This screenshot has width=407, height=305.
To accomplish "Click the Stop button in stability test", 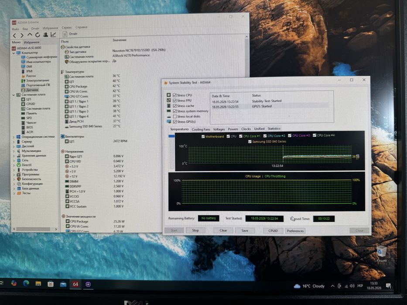I will [x=195, y=230].
